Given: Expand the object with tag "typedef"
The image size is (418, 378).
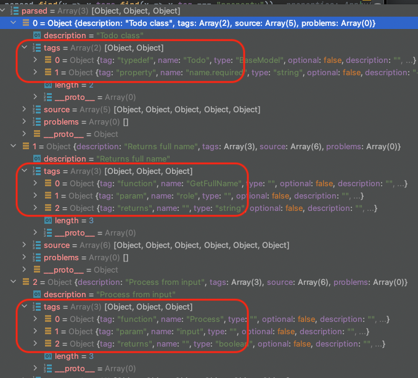Looking at the screenshot, I should [x=35, y=60].
